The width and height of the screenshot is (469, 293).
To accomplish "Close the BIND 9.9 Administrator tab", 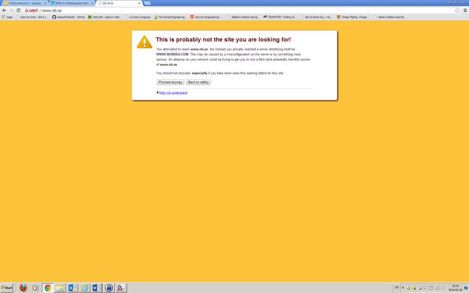I will click(x=92, y=3).
